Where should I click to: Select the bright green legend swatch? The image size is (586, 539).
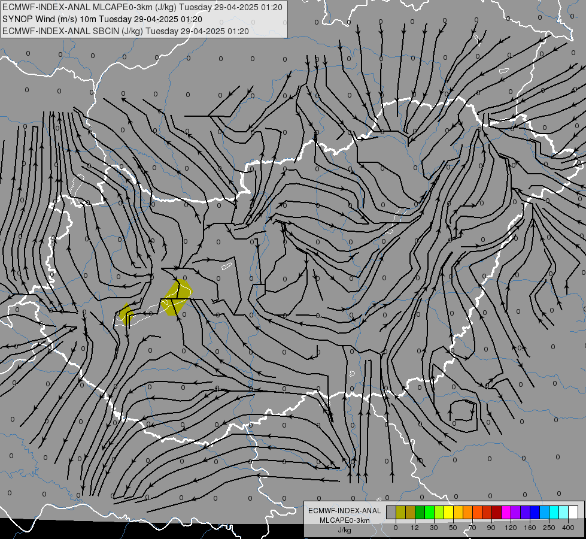click(x=429, y=512)
